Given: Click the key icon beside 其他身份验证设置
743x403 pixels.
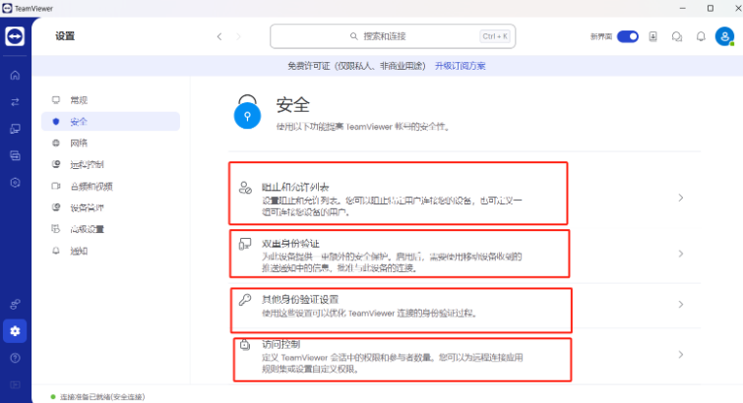Looking at the screenshot, I should [245, 299].
